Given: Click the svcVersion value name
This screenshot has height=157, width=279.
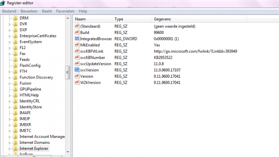Looking at the screenshot, I should point(89,70).
